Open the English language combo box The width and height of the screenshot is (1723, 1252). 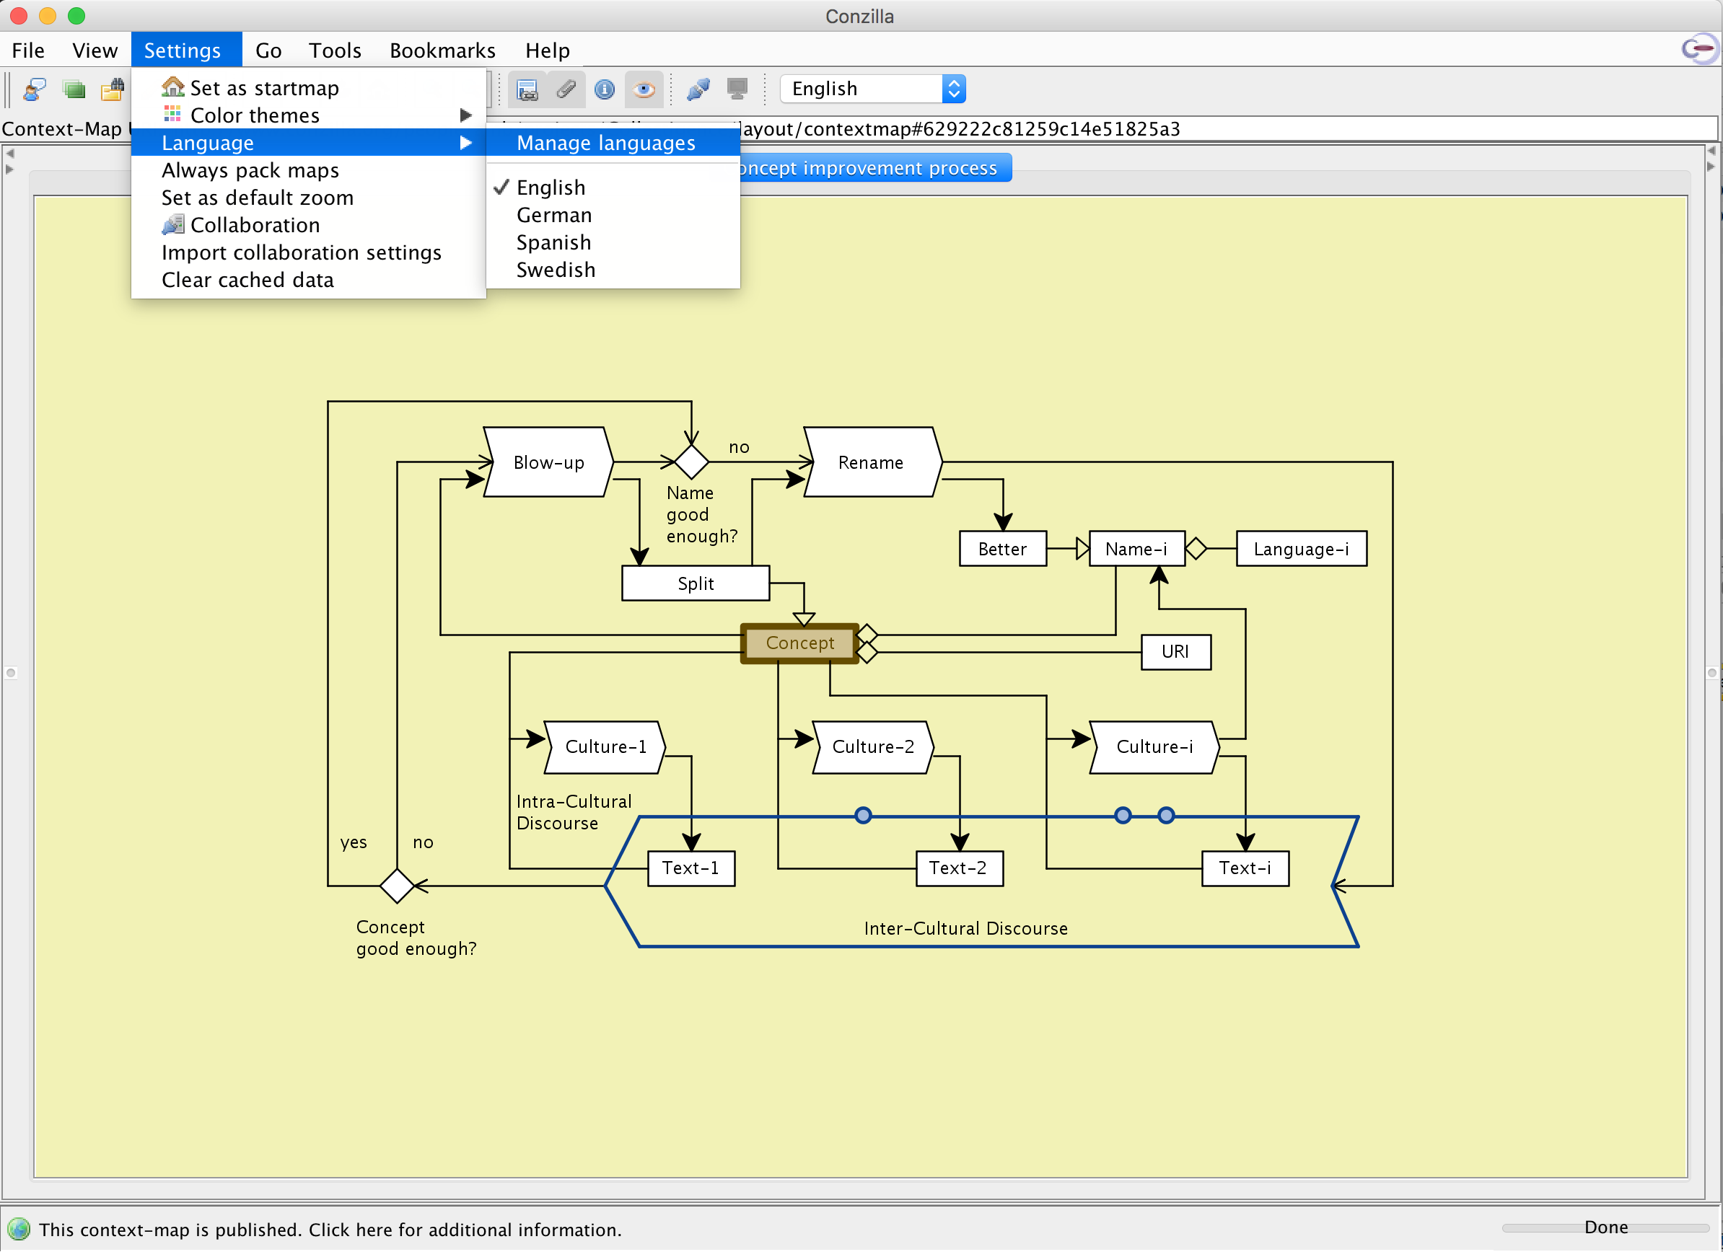[x=873, y=89]
